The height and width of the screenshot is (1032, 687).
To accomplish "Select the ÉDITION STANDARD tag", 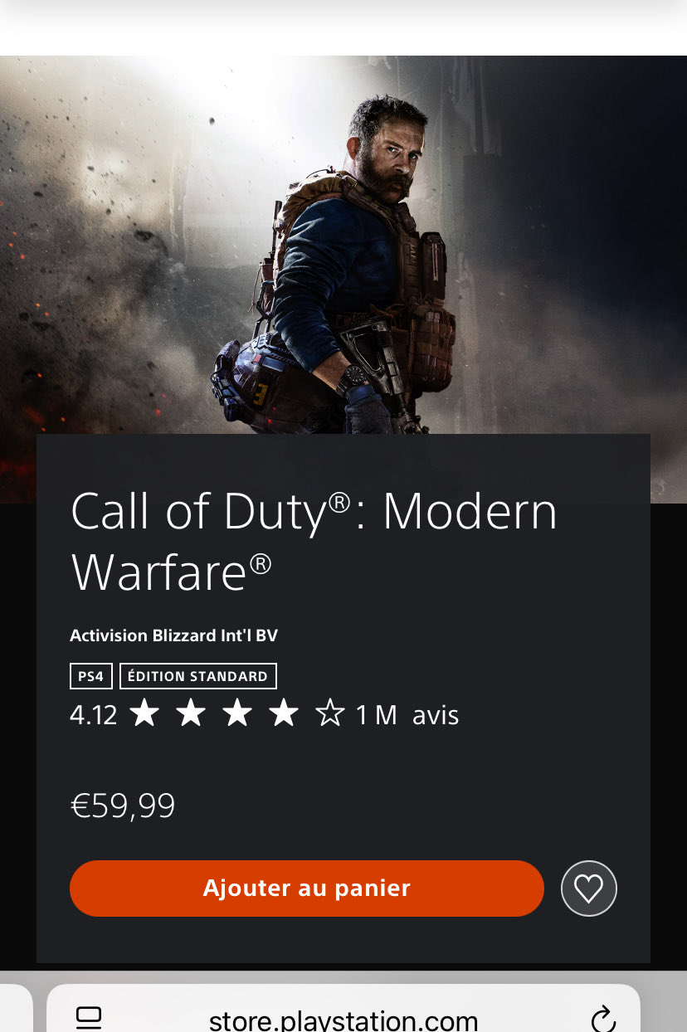I will coord(198,676).
